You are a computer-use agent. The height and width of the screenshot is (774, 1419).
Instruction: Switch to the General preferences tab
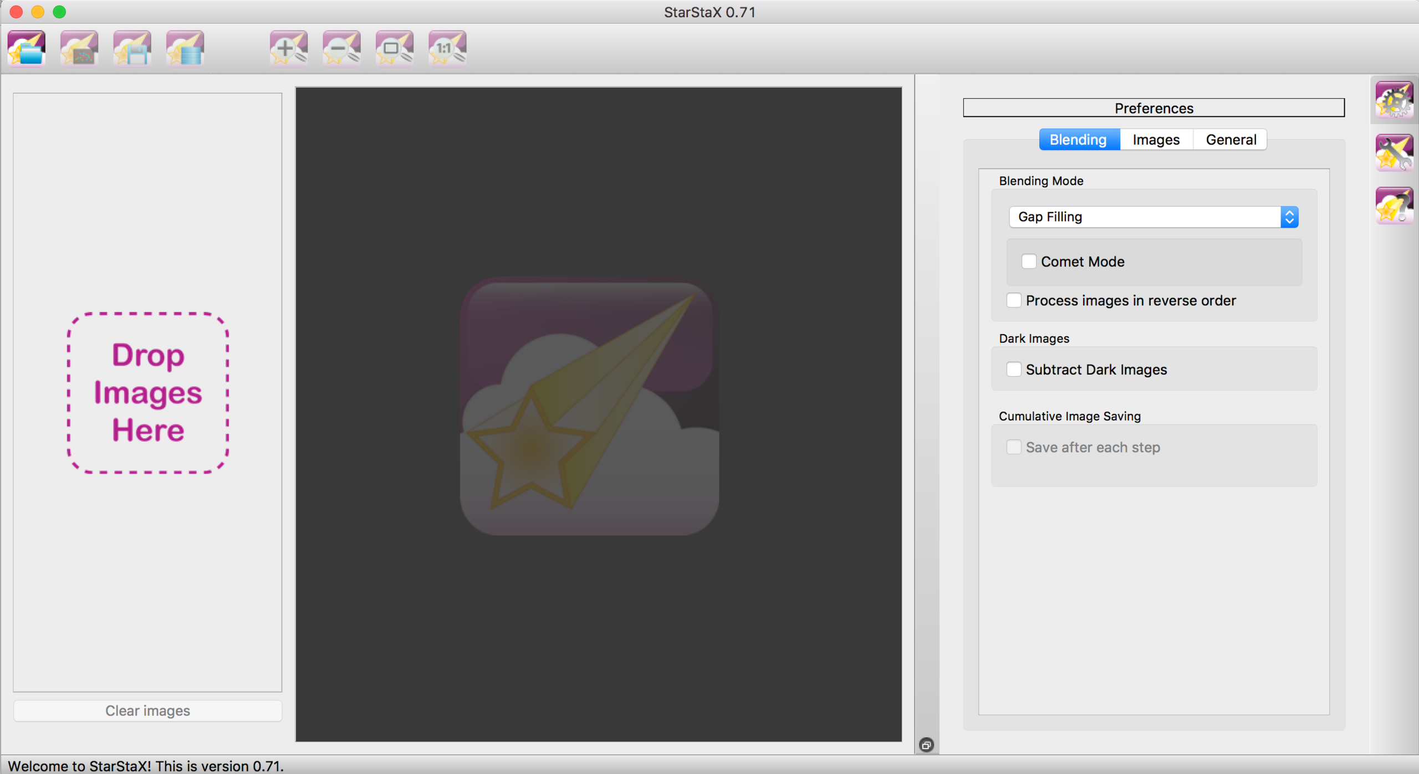(x=1231, y=140)
